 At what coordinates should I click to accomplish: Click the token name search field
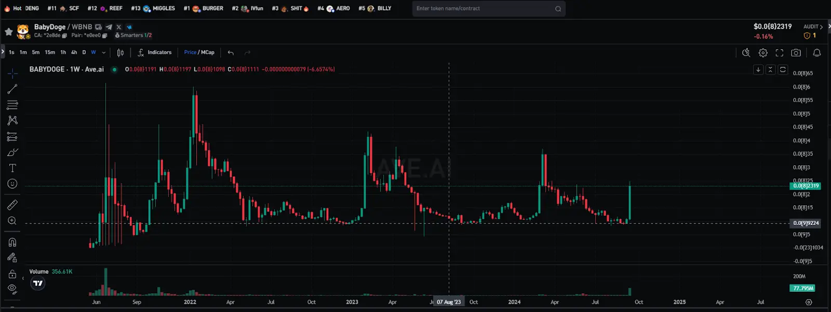coord(483,8)
